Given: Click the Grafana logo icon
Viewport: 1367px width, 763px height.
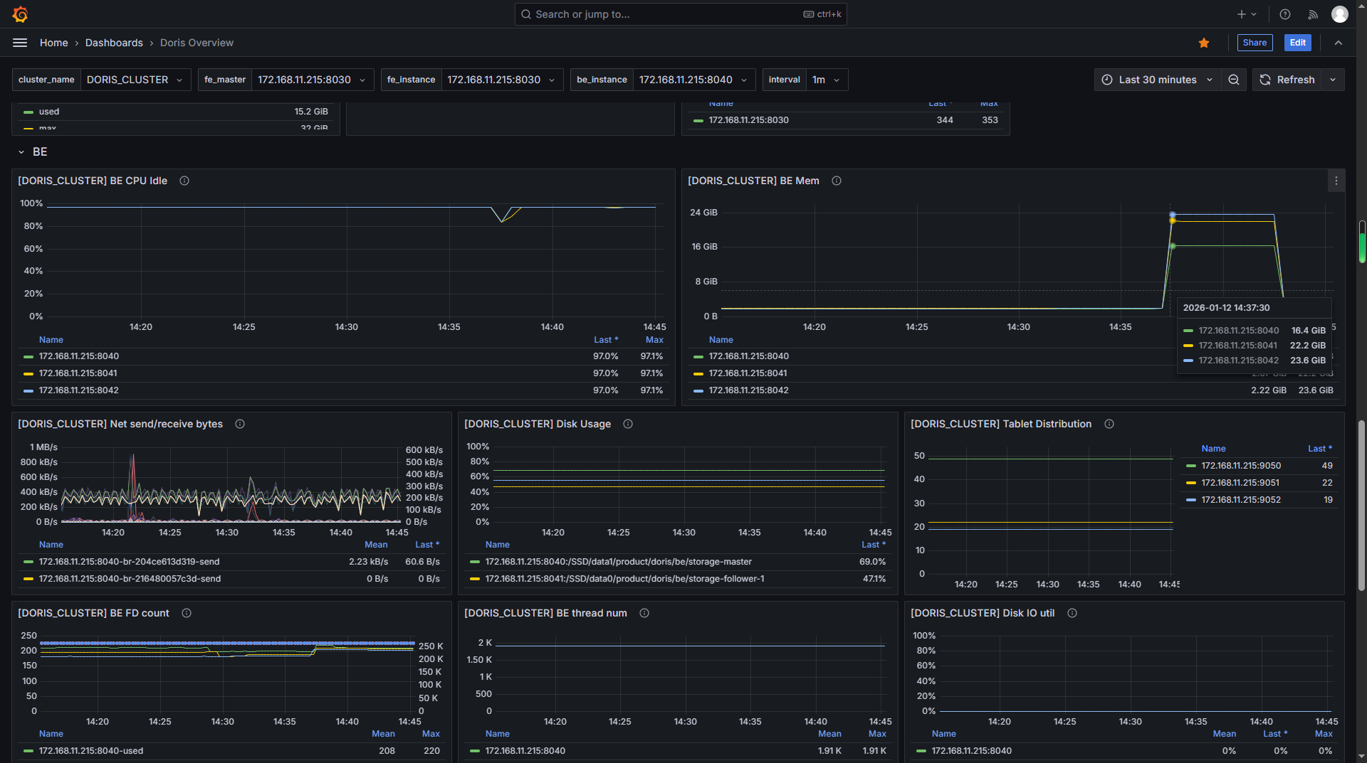Looking at the screenshot, I should tap(21, 14).
